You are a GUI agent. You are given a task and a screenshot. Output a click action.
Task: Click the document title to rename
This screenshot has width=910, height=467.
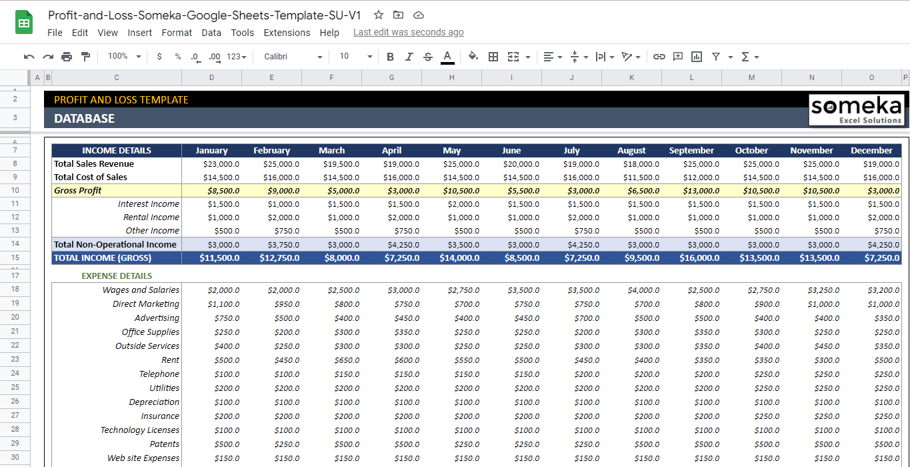click(x=205, y=15)
